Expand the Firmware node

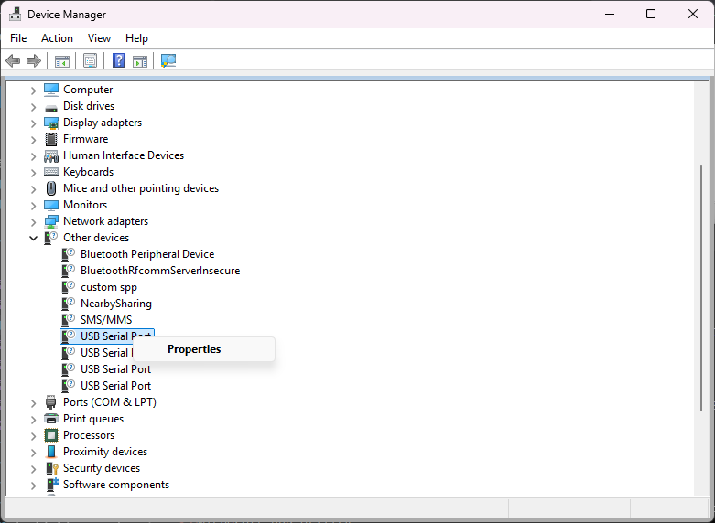33,140
